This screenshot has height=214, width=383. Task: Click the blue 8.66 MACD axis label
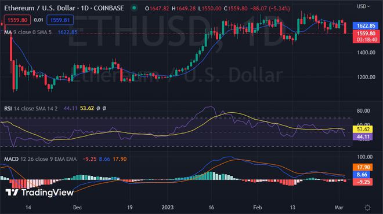(362, 175)
